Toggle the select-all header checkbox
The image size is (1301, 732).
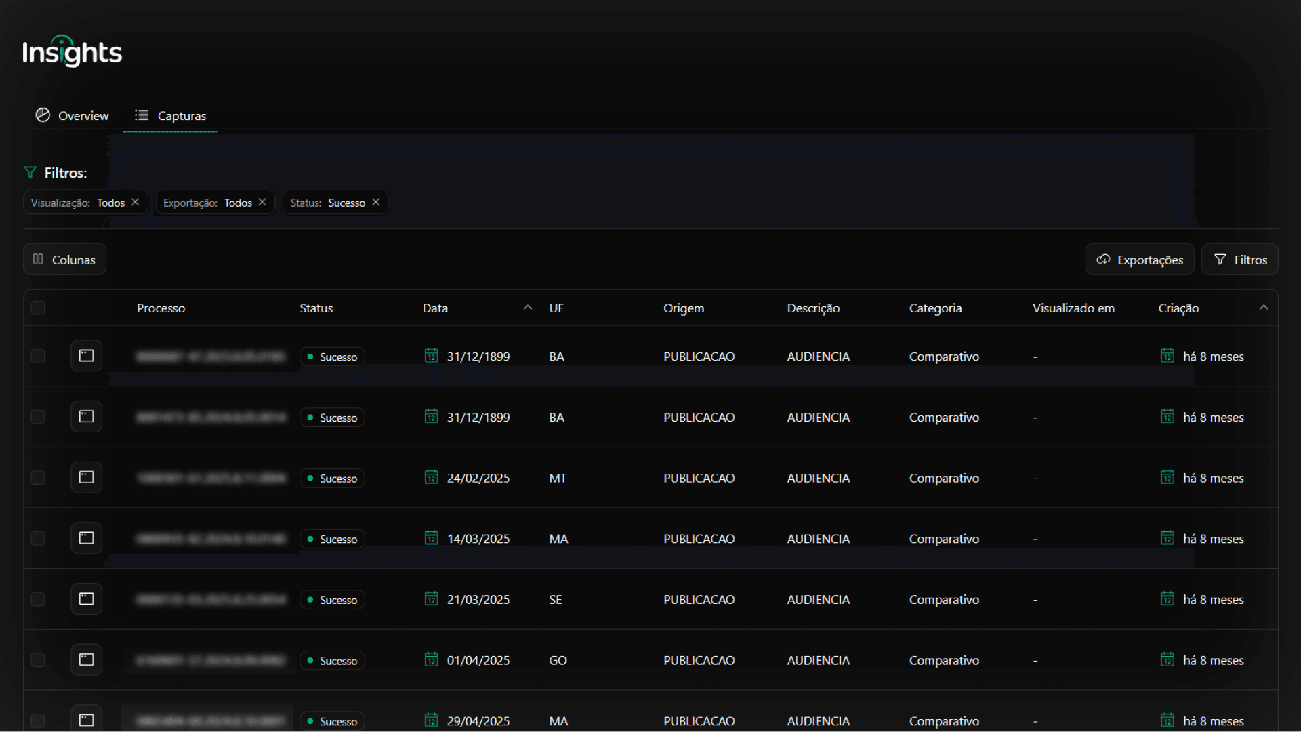(x=38, y=308)
